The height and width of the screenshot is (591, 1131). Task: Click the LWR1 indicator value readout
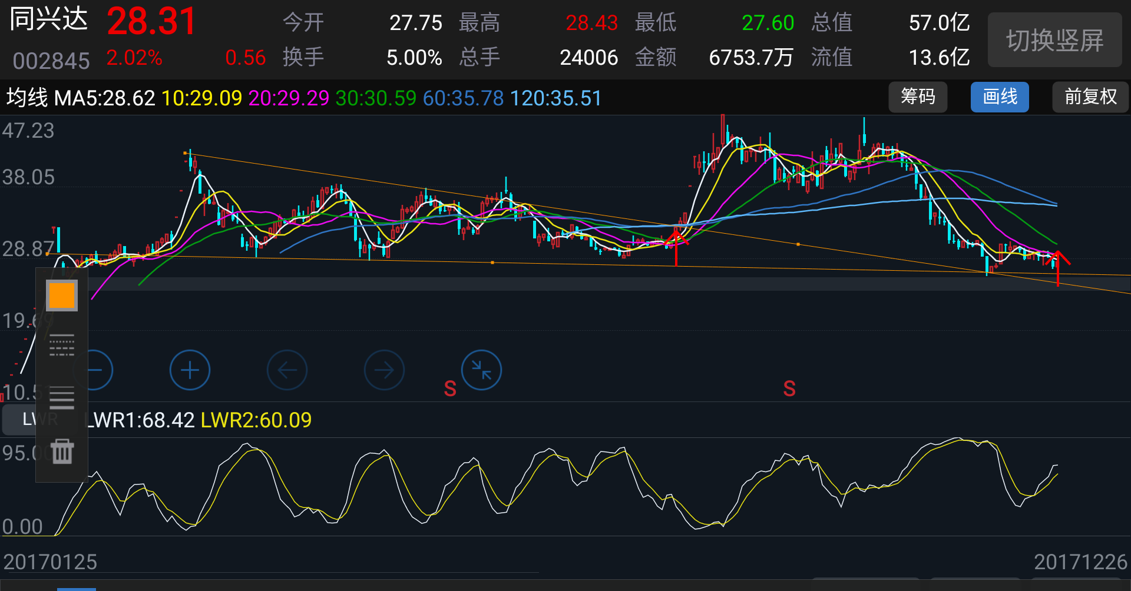point(141,420)
